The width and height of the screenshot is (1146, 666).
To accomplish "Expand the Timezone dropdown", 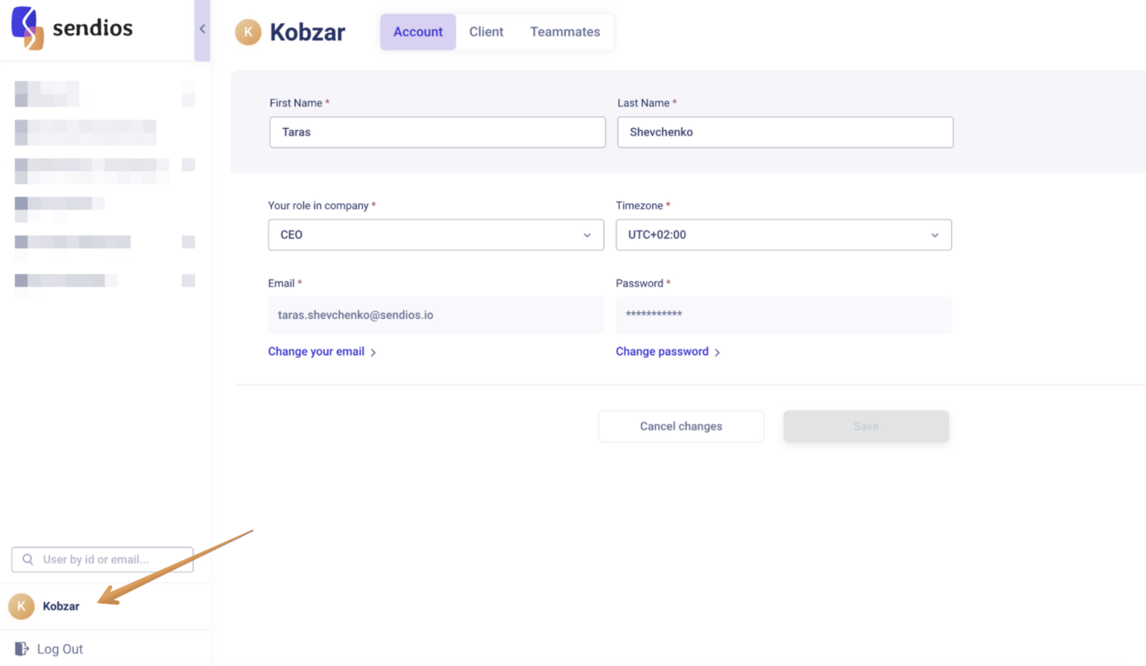I will click(x=783, y=235).
